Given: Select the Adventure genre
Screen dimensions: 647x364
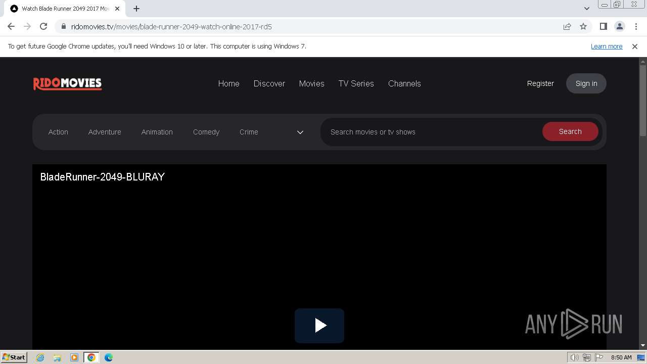Looking at the screenshot, I should point(105,132).
